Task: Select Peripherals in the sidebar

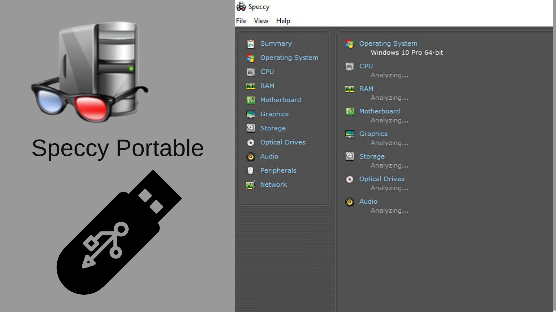Action: [278, 170]
